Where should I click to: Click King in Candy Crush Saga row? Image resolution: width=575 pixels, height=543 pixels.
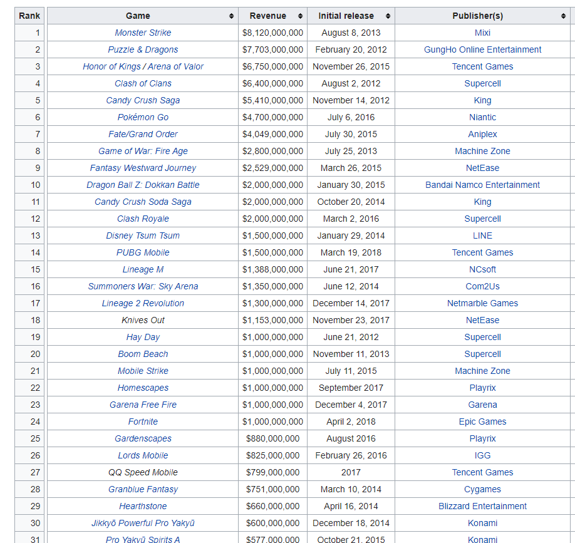click(482, 100)
